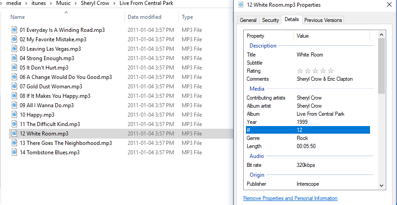
Task: Expand the Sheryl Crow breadcrumb chevron
Action: pyautogui.click(x=114, y=4)
